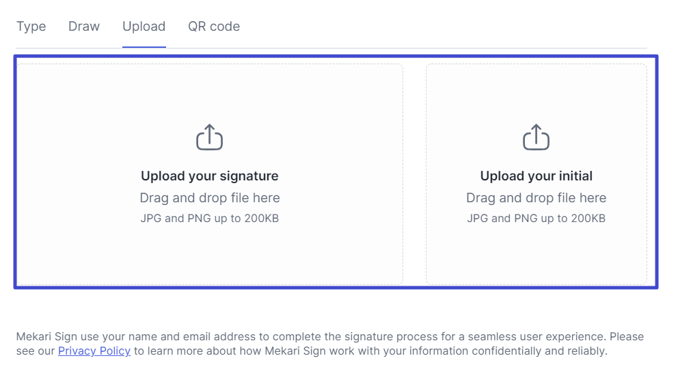Viewport: 678px width, 369px height.
Task: Click the "Upload your signature" heading
Action: [x=209, y=176]
